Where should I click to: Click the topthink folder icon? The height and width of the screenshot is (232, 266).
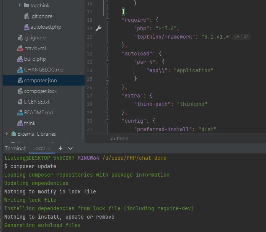pos(26,6)
